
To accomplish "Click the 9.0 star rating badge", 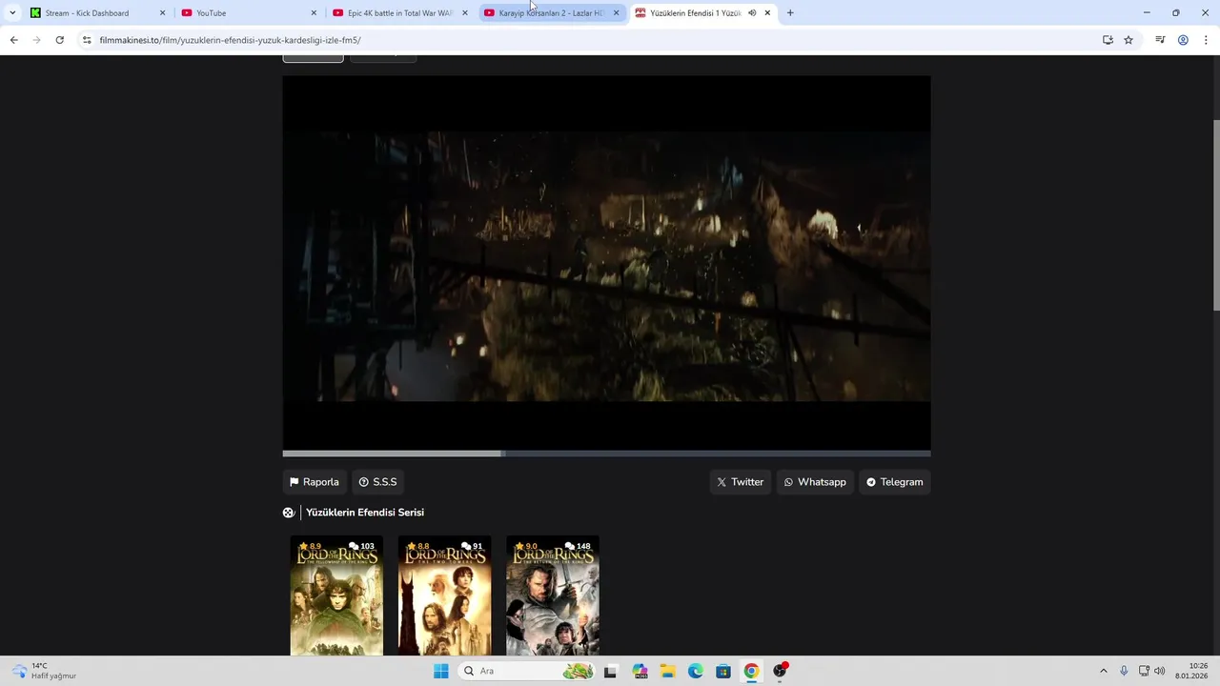I will click(526, 547).
